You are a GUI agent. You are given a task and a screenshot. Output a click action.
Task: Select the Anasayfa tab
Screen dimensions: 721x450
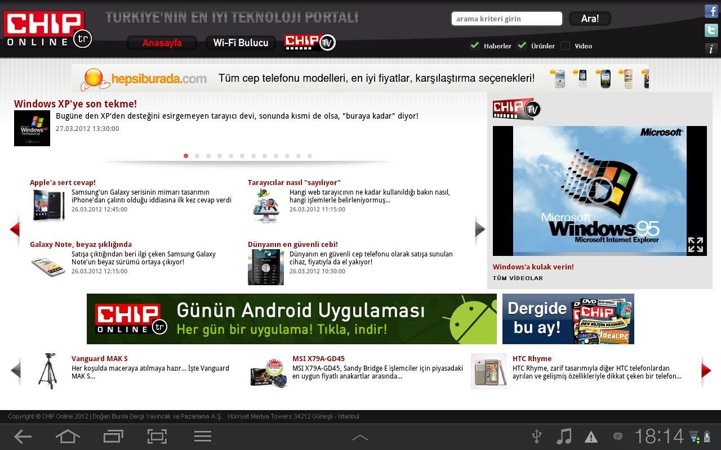[162, 43]
